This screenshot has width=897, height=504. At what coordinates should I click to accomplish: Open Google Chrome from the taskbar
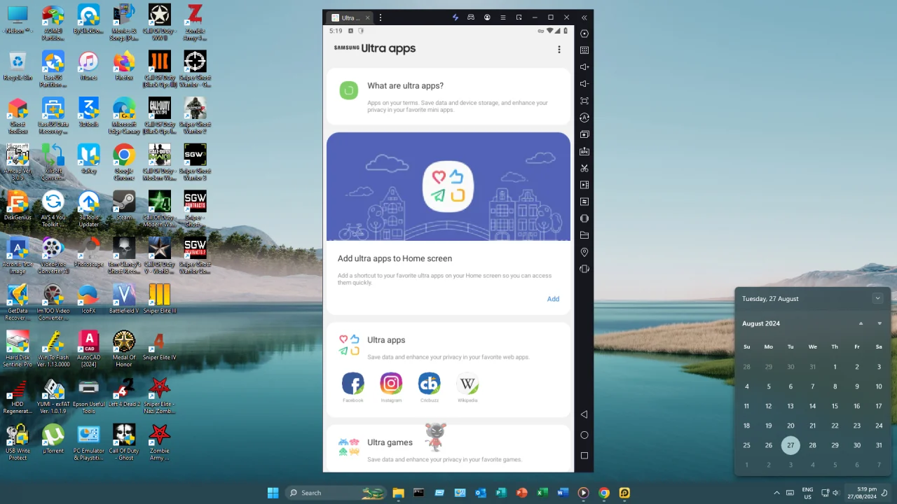604,493
